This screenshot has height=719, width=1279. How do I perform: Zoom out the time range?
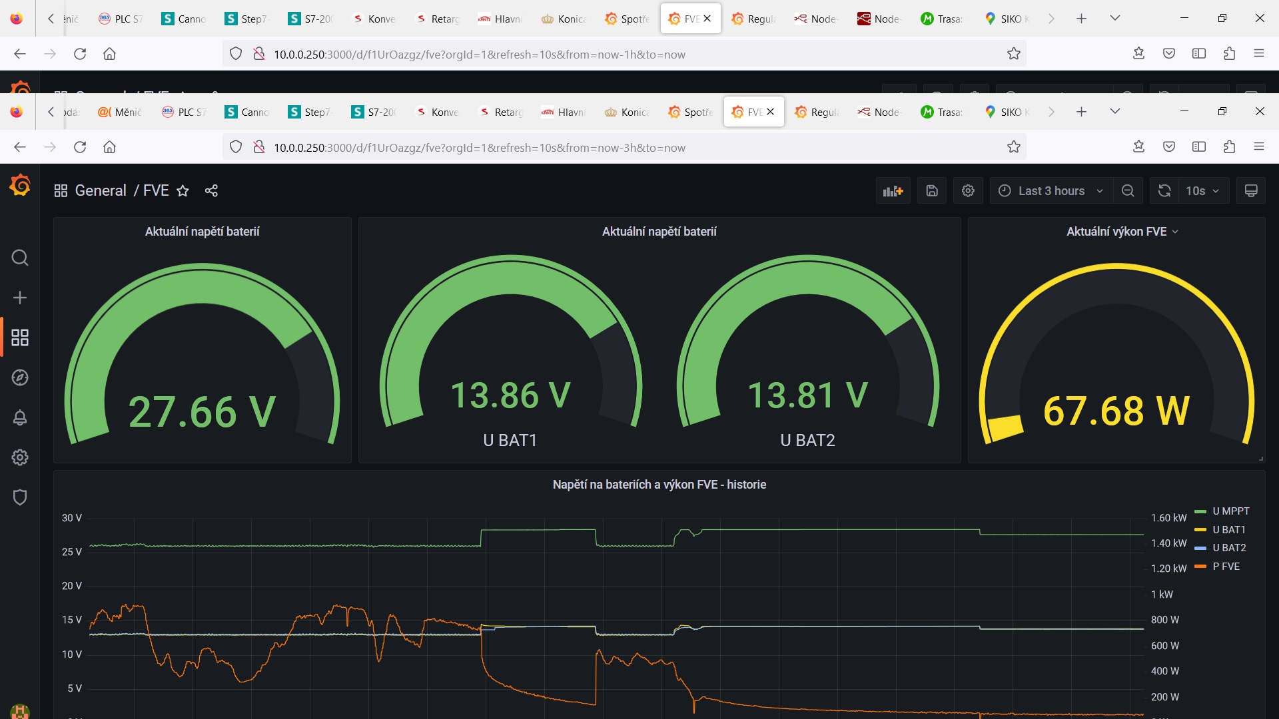pyautogui.click(x=1128, y=191)
